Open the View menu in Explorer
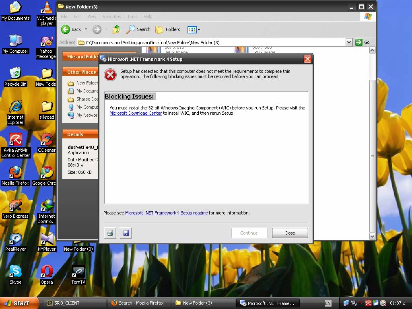The width and height of the screenshot is (412, 309). tap(92, 16)
